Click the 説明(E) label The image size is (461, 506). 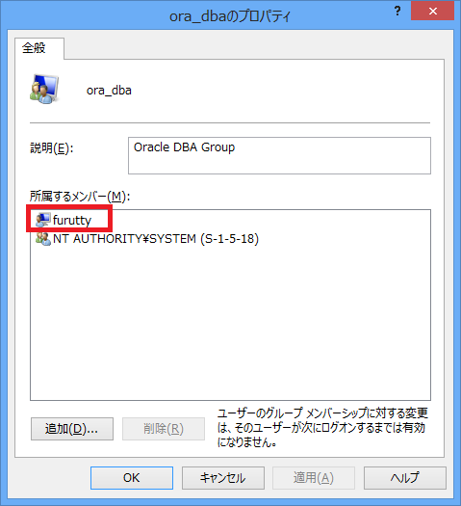[52, 148]
